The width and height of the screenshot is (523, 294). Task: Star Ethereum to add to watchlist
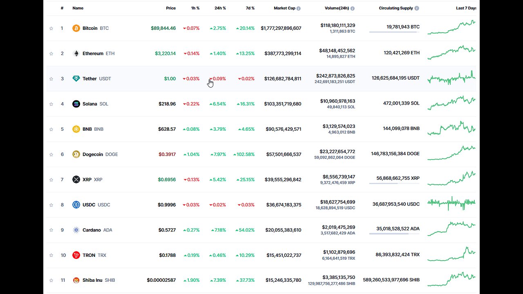(51, 53)
